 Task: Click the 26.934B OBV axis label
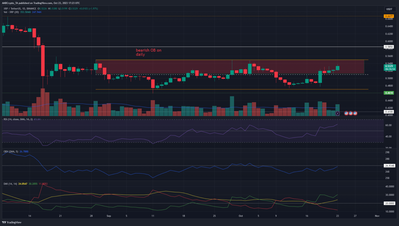point(389,165)
